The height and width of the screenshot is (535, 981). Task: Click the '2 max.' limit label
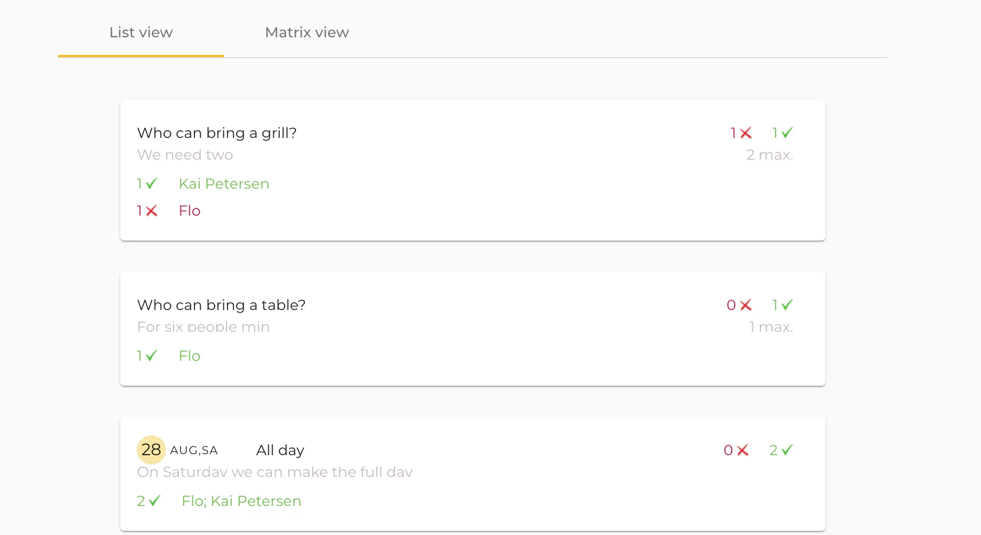point(769,155)
